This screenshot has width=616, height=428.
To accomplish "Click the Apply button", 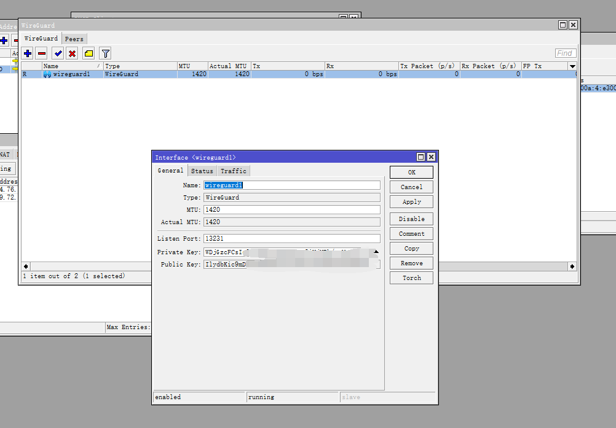I will click(x=411, y=202).
